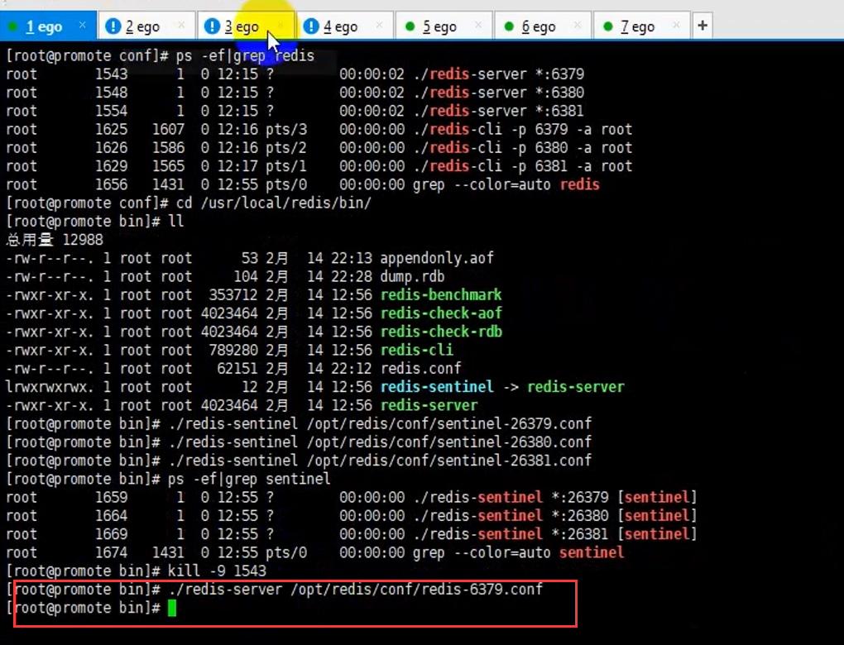The image size is (844, 645).
Task: Click the './redis-server *:6381' process entry
Action: tap(498, 111)
